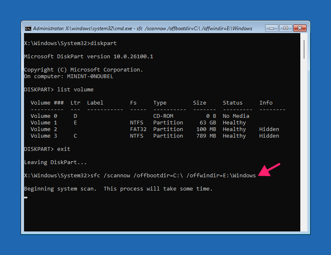Image resolution: width=331 pixels, height=255 pixels.
Task: Click the cmd.exe icon in title bar
Action: tap(28, 28)
